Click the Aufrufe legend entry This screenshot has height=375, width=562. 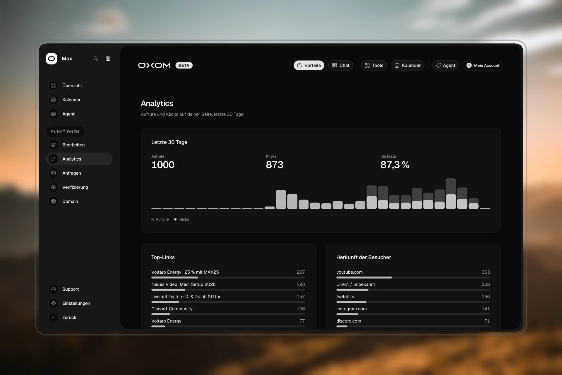coord(160,219)
